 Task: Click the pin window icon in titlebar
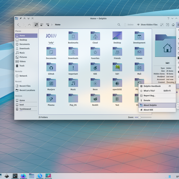tap(21, 18)
